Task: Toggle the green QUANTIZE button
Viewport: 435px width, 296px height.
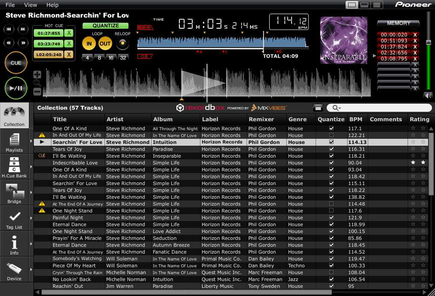Action: [105, 26]
